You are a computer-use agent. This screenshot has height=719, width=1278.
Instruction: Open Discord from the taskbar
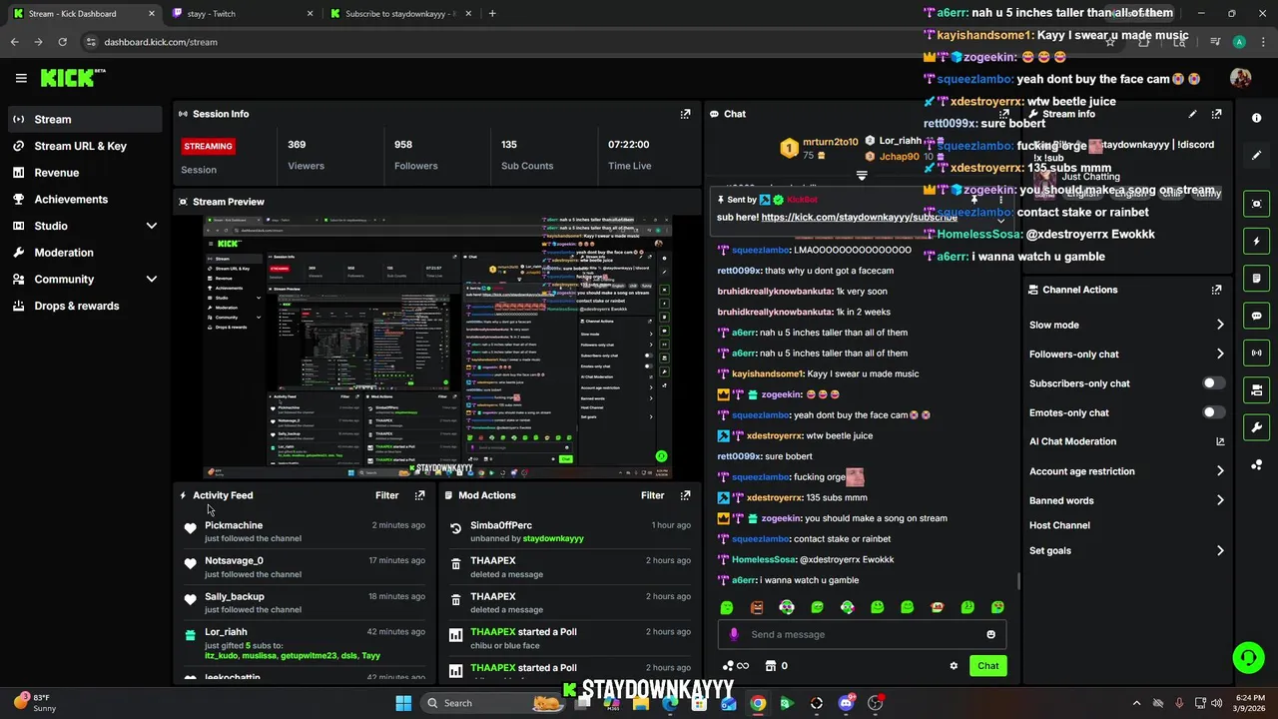point(846,703)
